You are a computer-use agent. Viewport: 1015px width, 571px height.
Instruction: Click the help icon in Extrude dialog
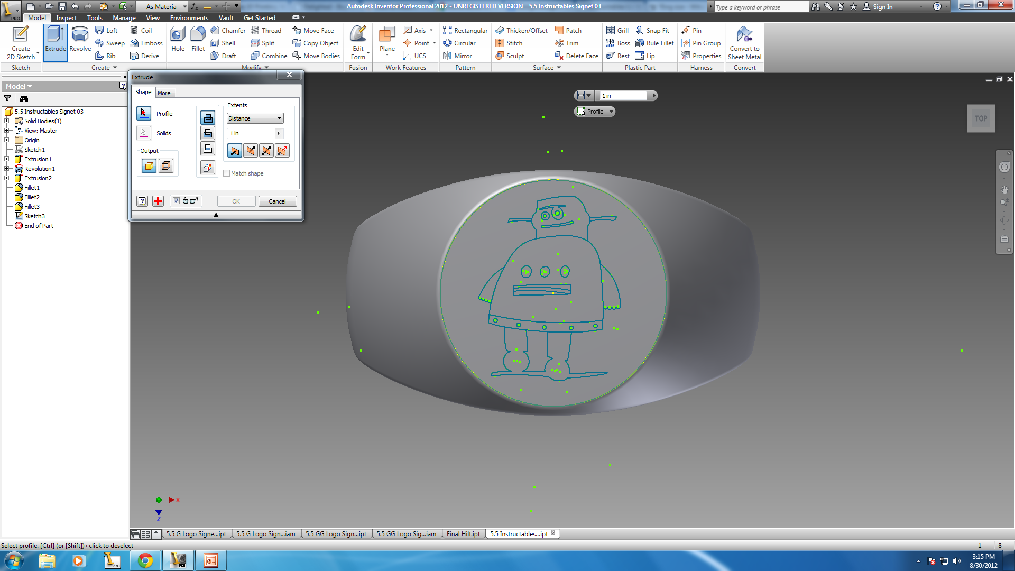click(x=142, y=201)
